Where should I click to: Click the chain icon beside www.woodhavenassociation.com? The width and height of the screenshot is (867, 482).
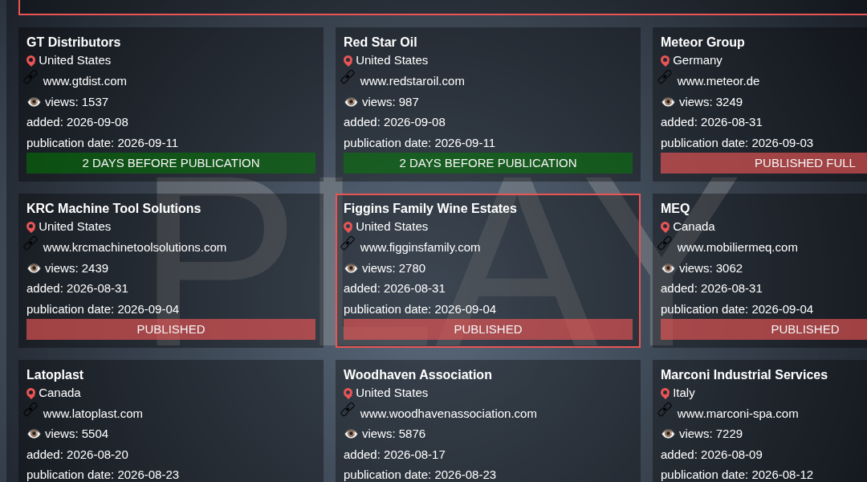point(348,410)
